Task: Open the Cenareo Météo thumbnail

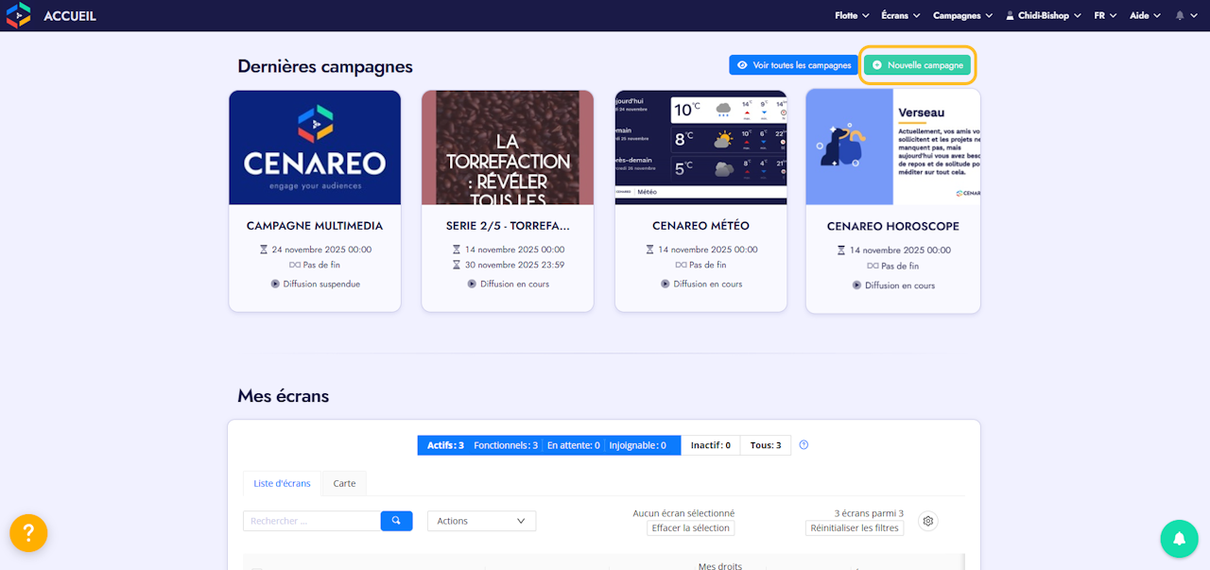Action: pyautogui.click(x=700, y=147)
